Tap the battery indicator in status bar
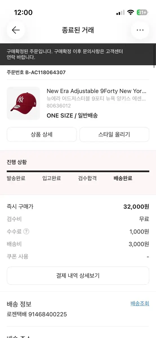The height and width of the screenshot is (338, 156). tap(142, 12)
